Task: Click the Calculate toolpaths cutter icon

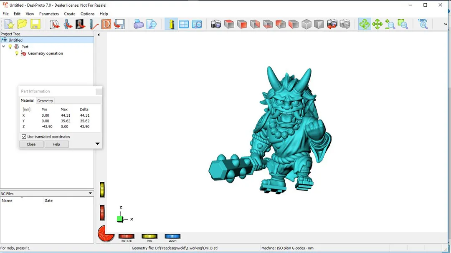Action: (x=93, y=24)
